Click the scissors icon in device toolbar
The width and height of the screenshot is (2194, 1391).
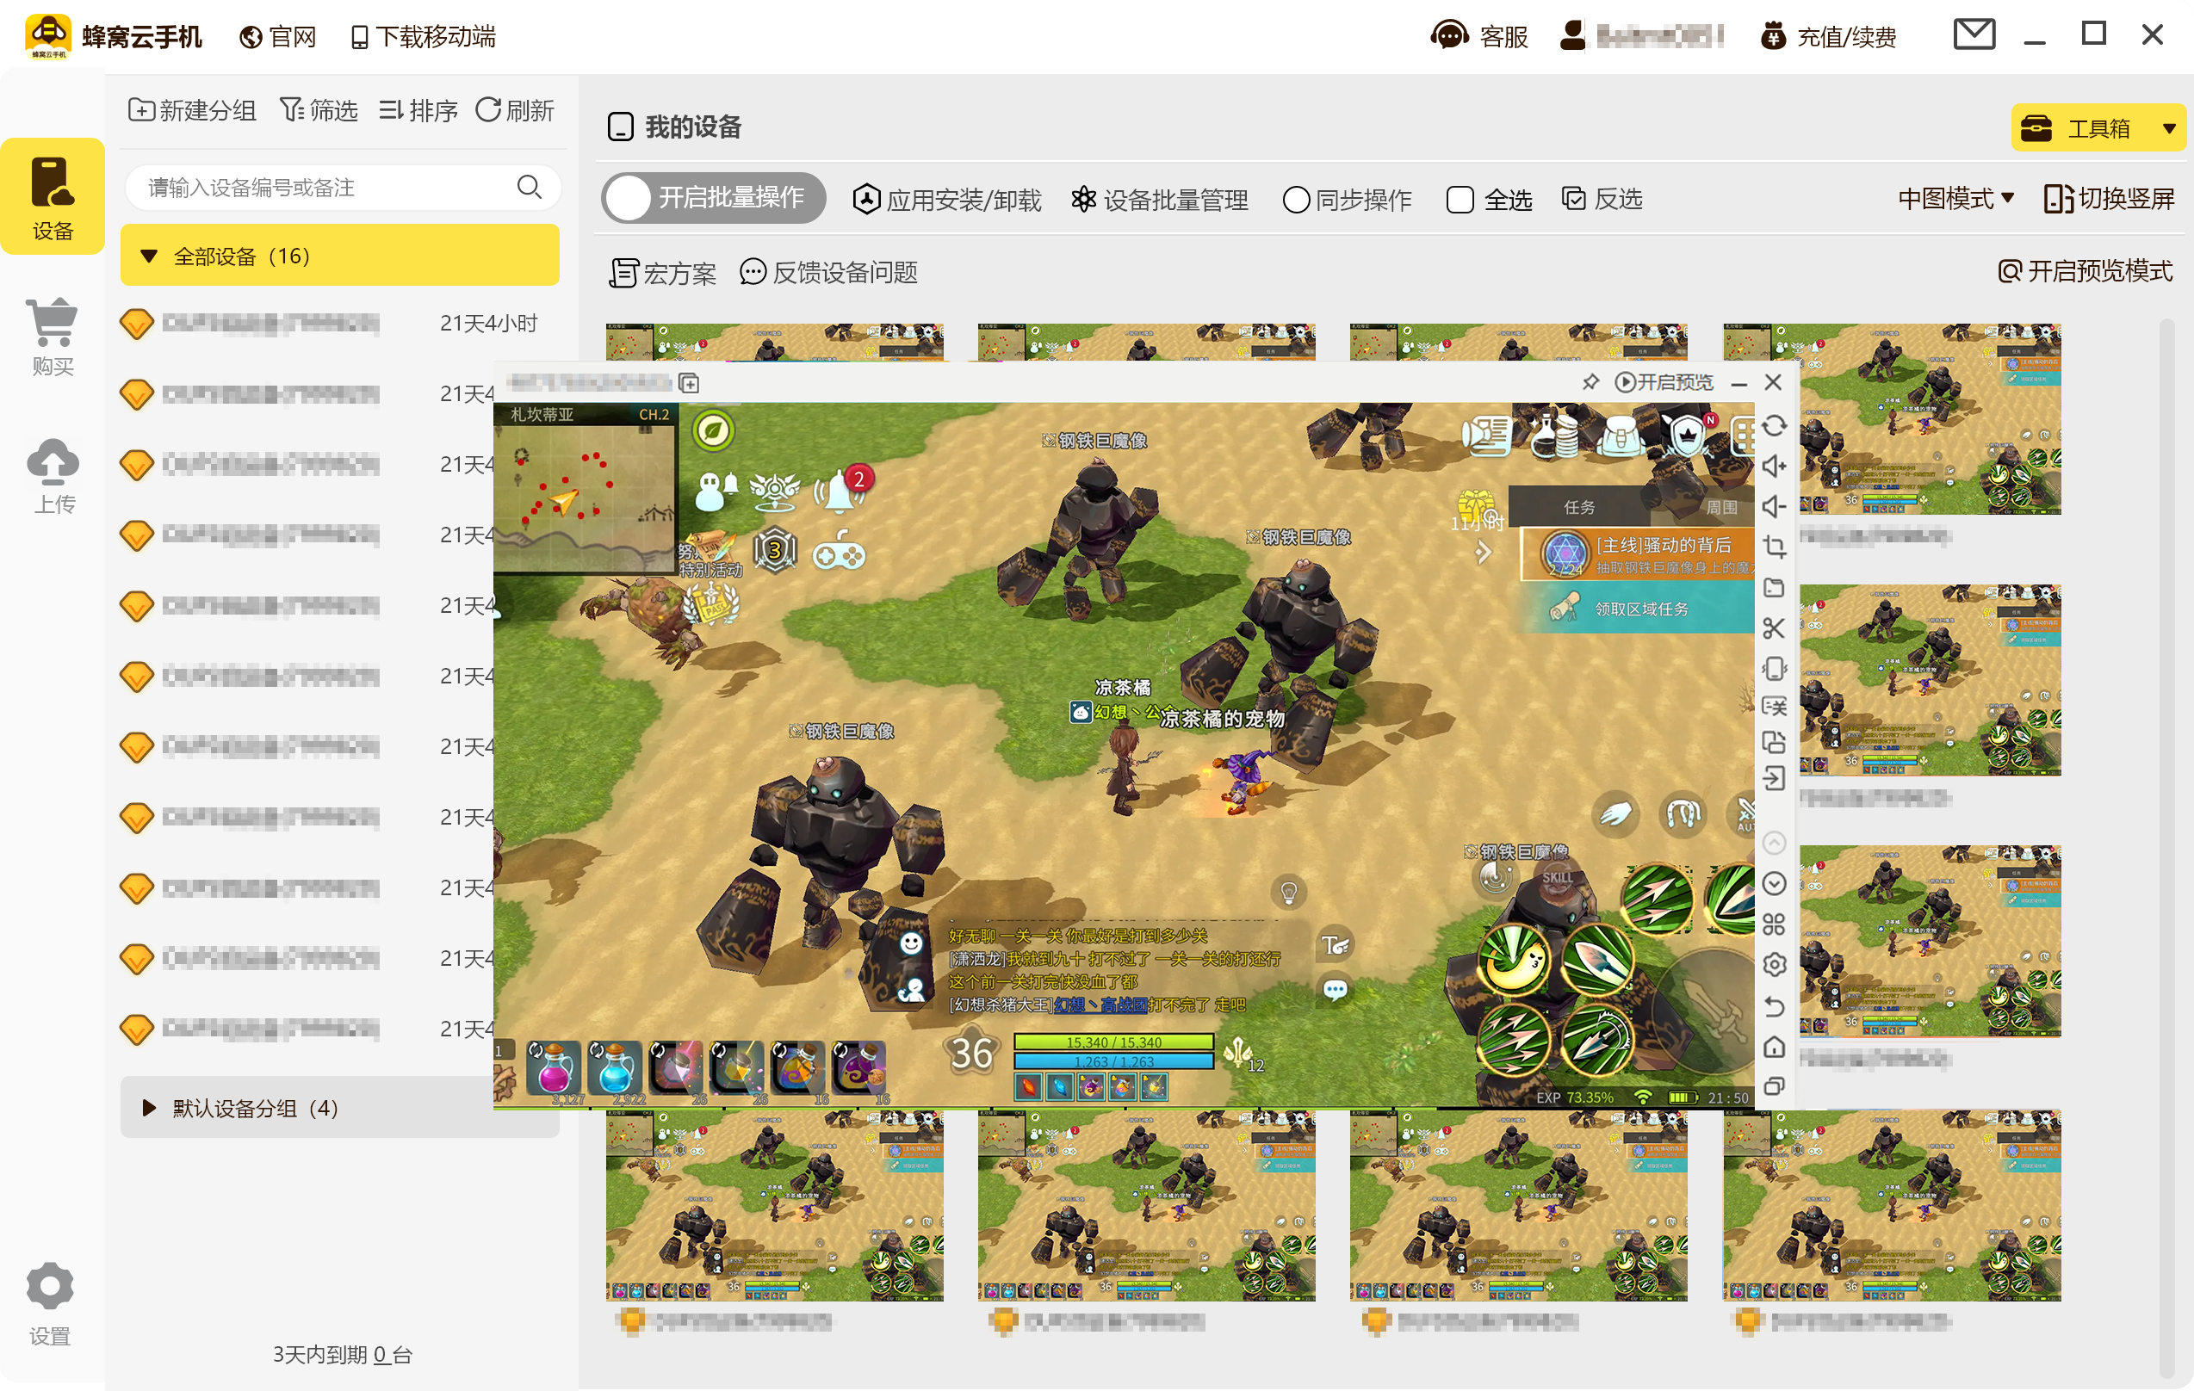pos(1773,627)
